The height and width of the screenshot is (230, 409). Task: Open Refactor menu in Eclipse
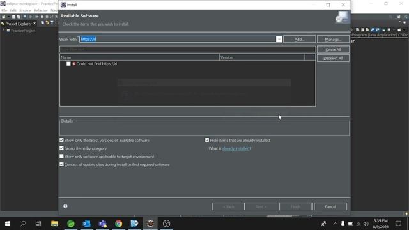tap(41, 10)
